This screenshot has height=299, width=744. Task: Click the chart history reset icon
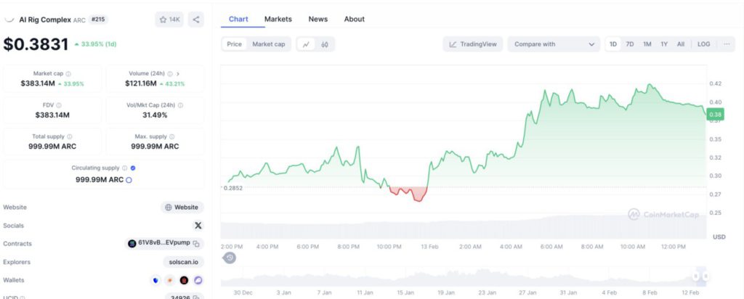(230, 258)
